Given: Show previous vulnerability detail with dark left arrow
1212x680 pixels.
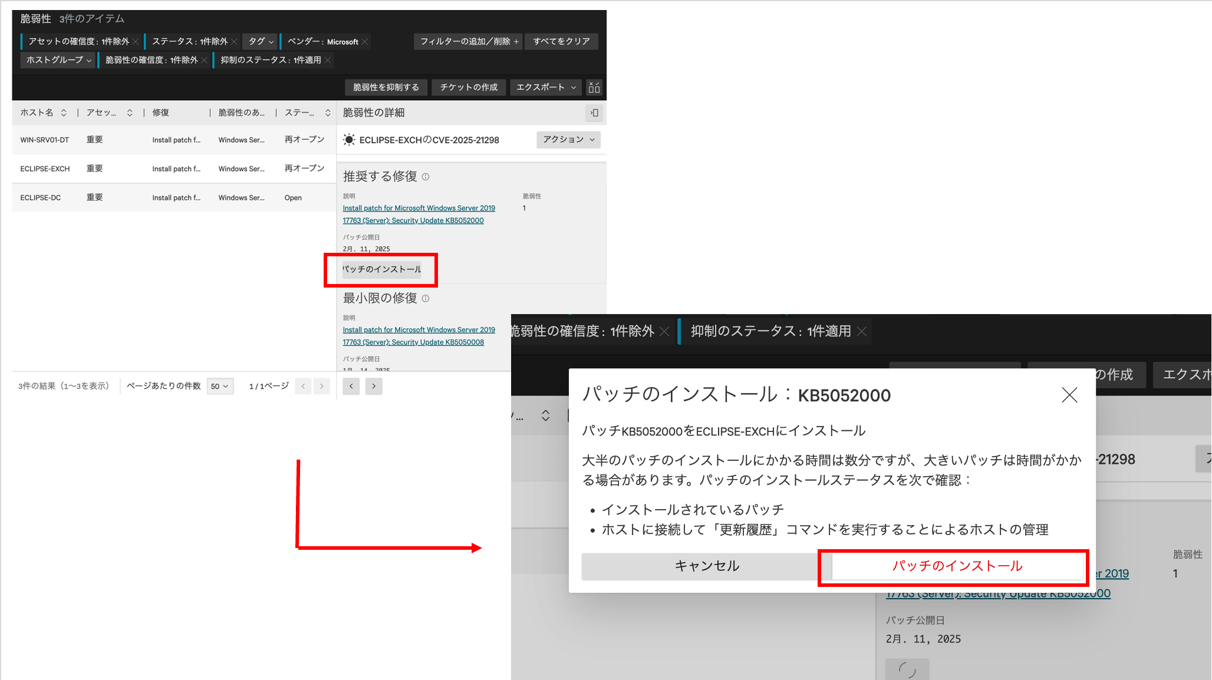Looking at the screenshot, I should click(x=351, y=387).
